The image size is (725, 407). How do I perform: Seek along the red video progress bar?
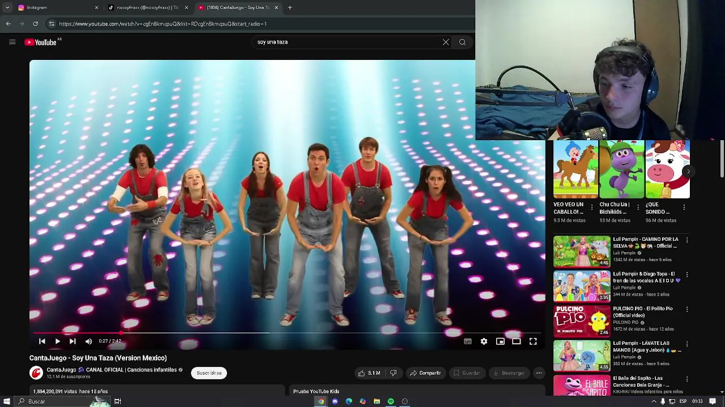point(286,333)
